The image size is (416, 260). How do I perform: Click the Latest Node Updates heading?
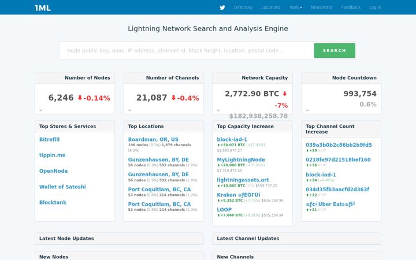coord(66,238)
